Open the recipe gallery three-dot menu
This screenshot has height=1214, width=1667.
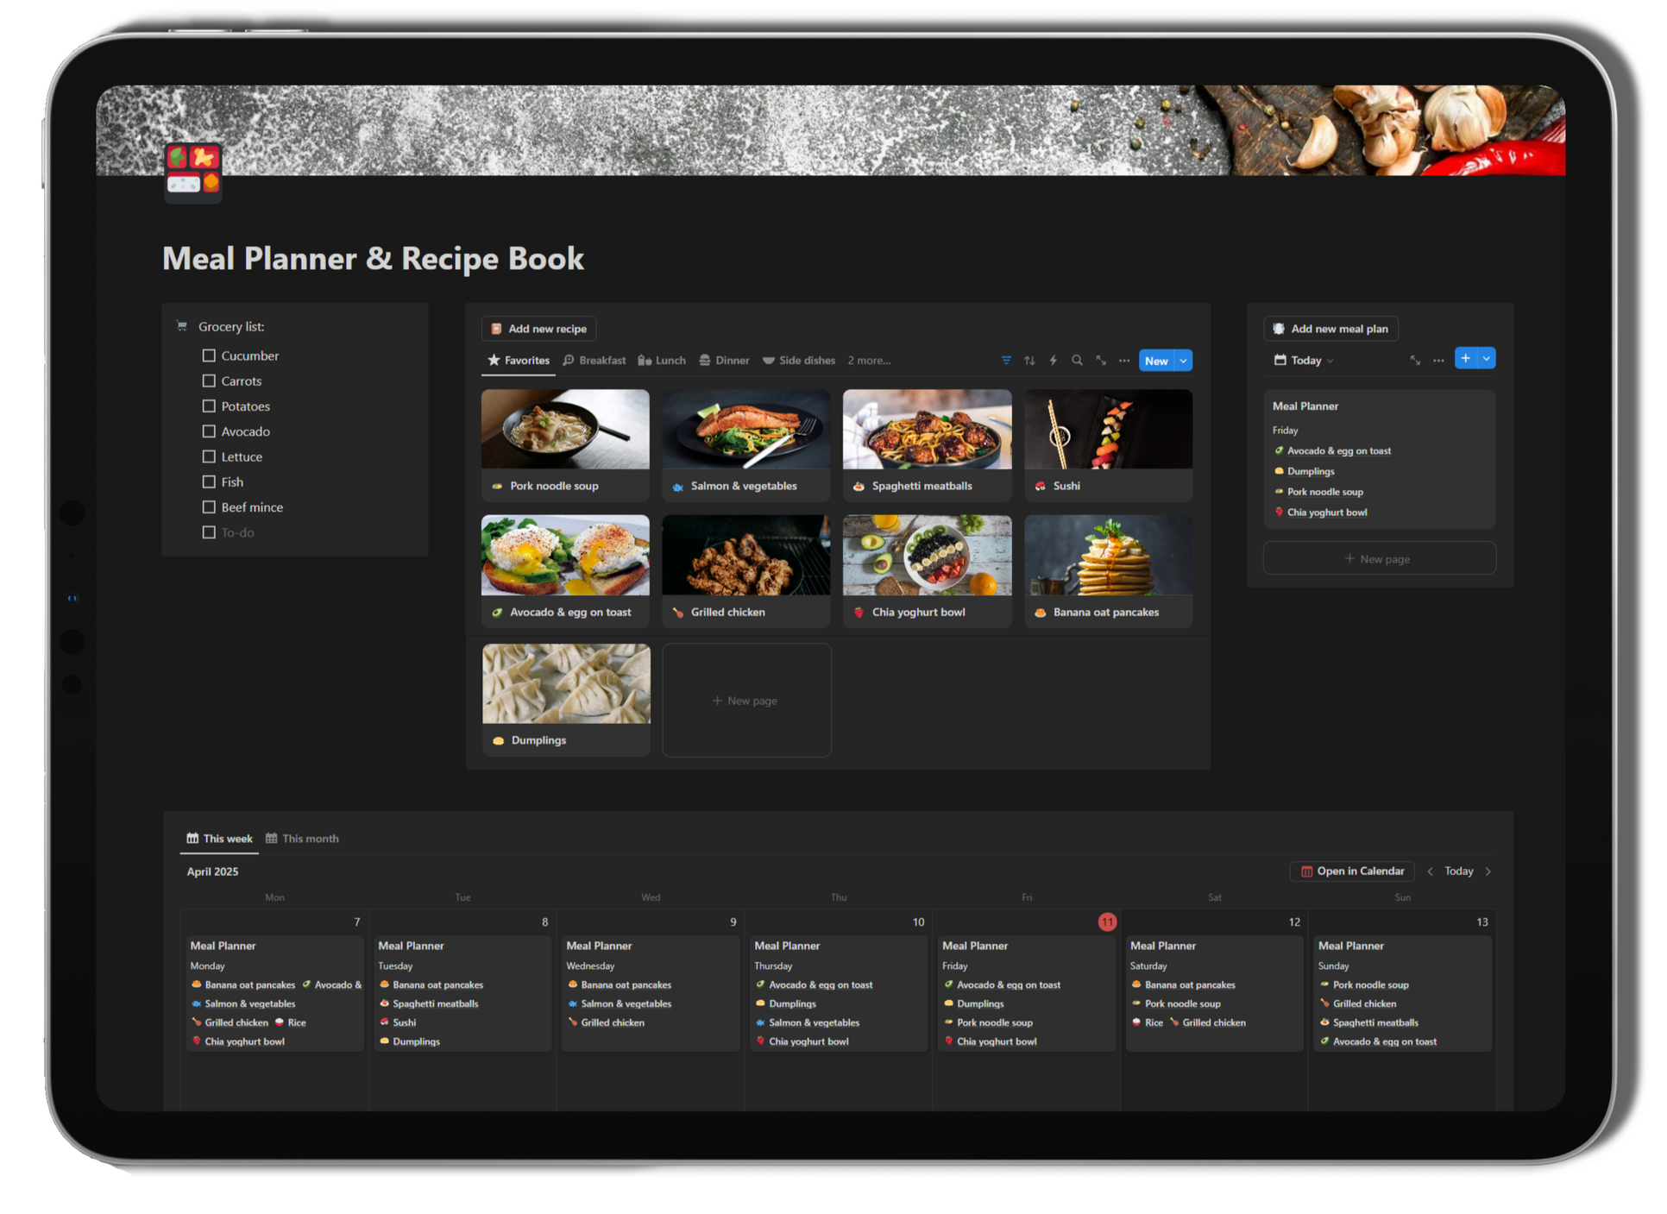[1124, 361]
